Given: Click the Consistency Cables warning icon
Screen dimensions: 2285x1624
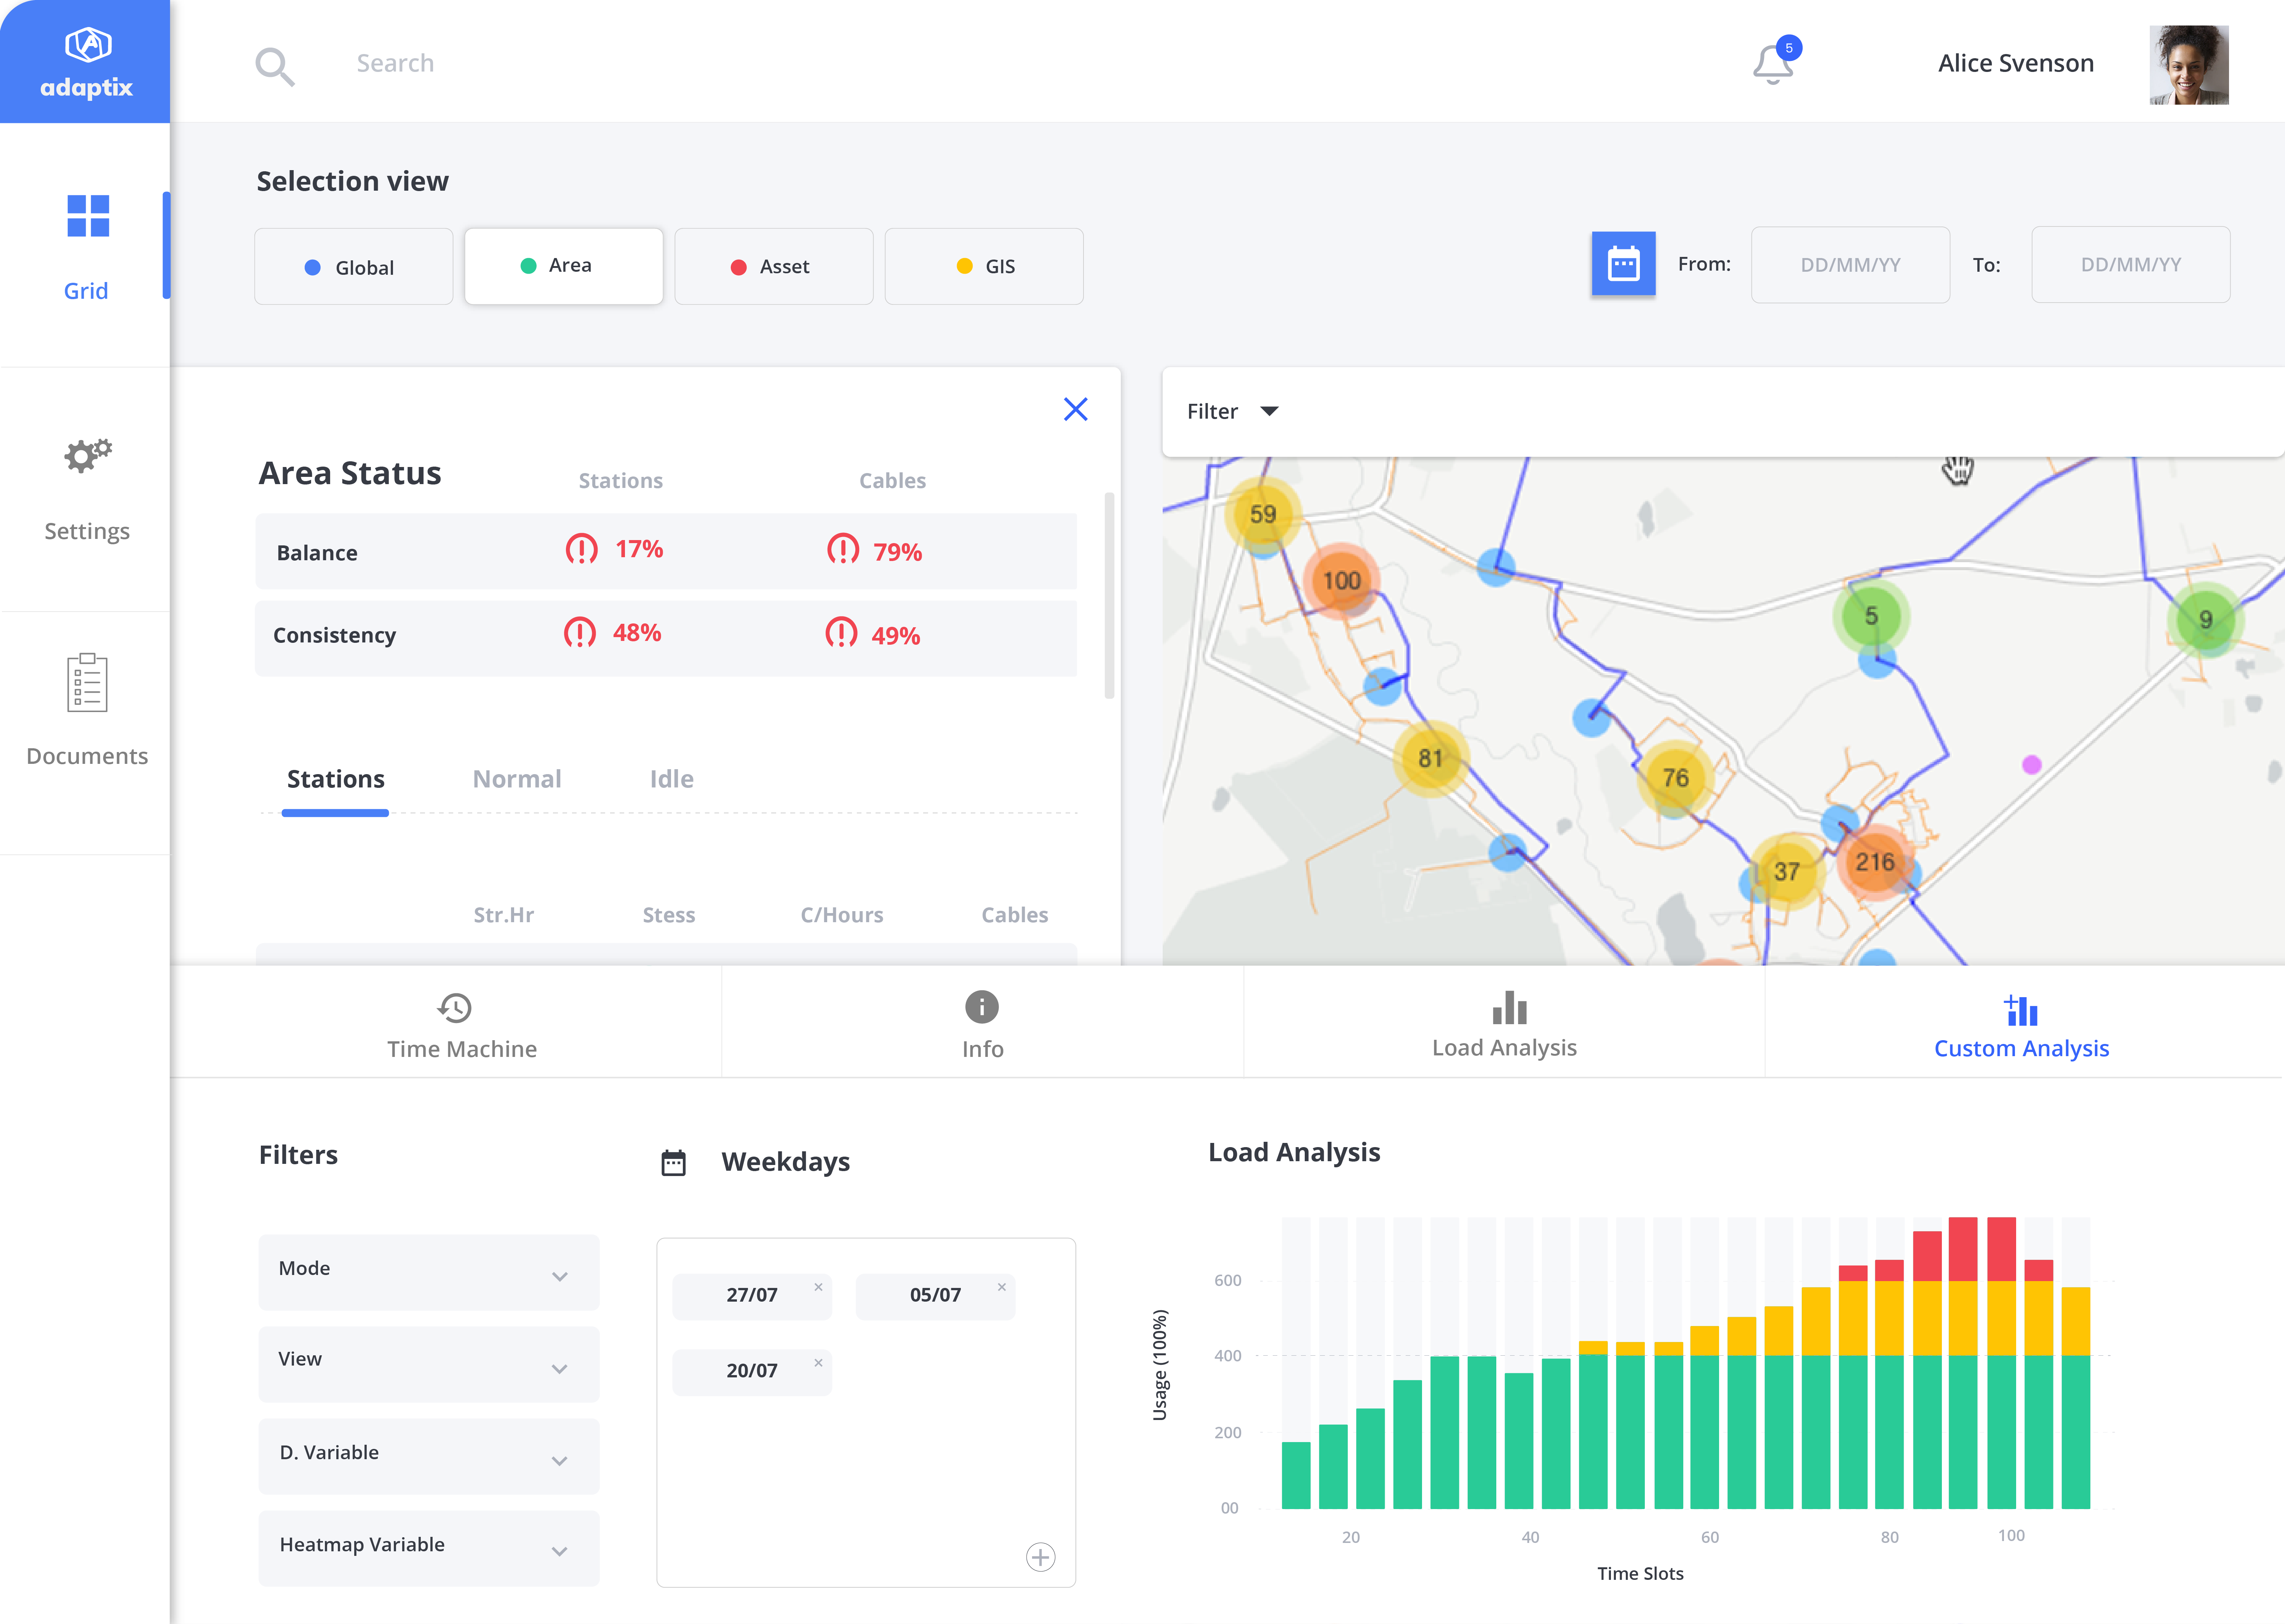Looking at the screenshot, I should (x=840, y=632).
